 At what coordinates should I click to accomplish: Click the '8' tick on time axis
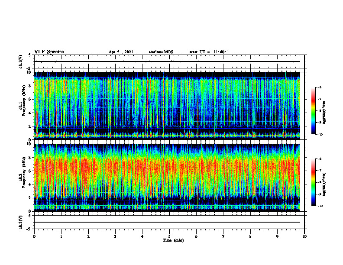point(250,236)
